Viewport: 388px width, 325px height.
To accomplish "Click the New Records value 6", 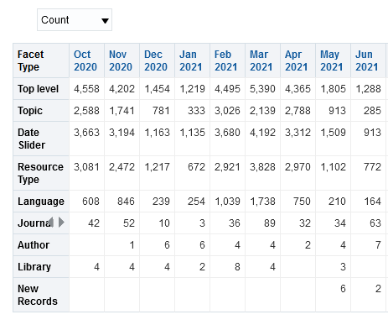I will pos(343,289).
